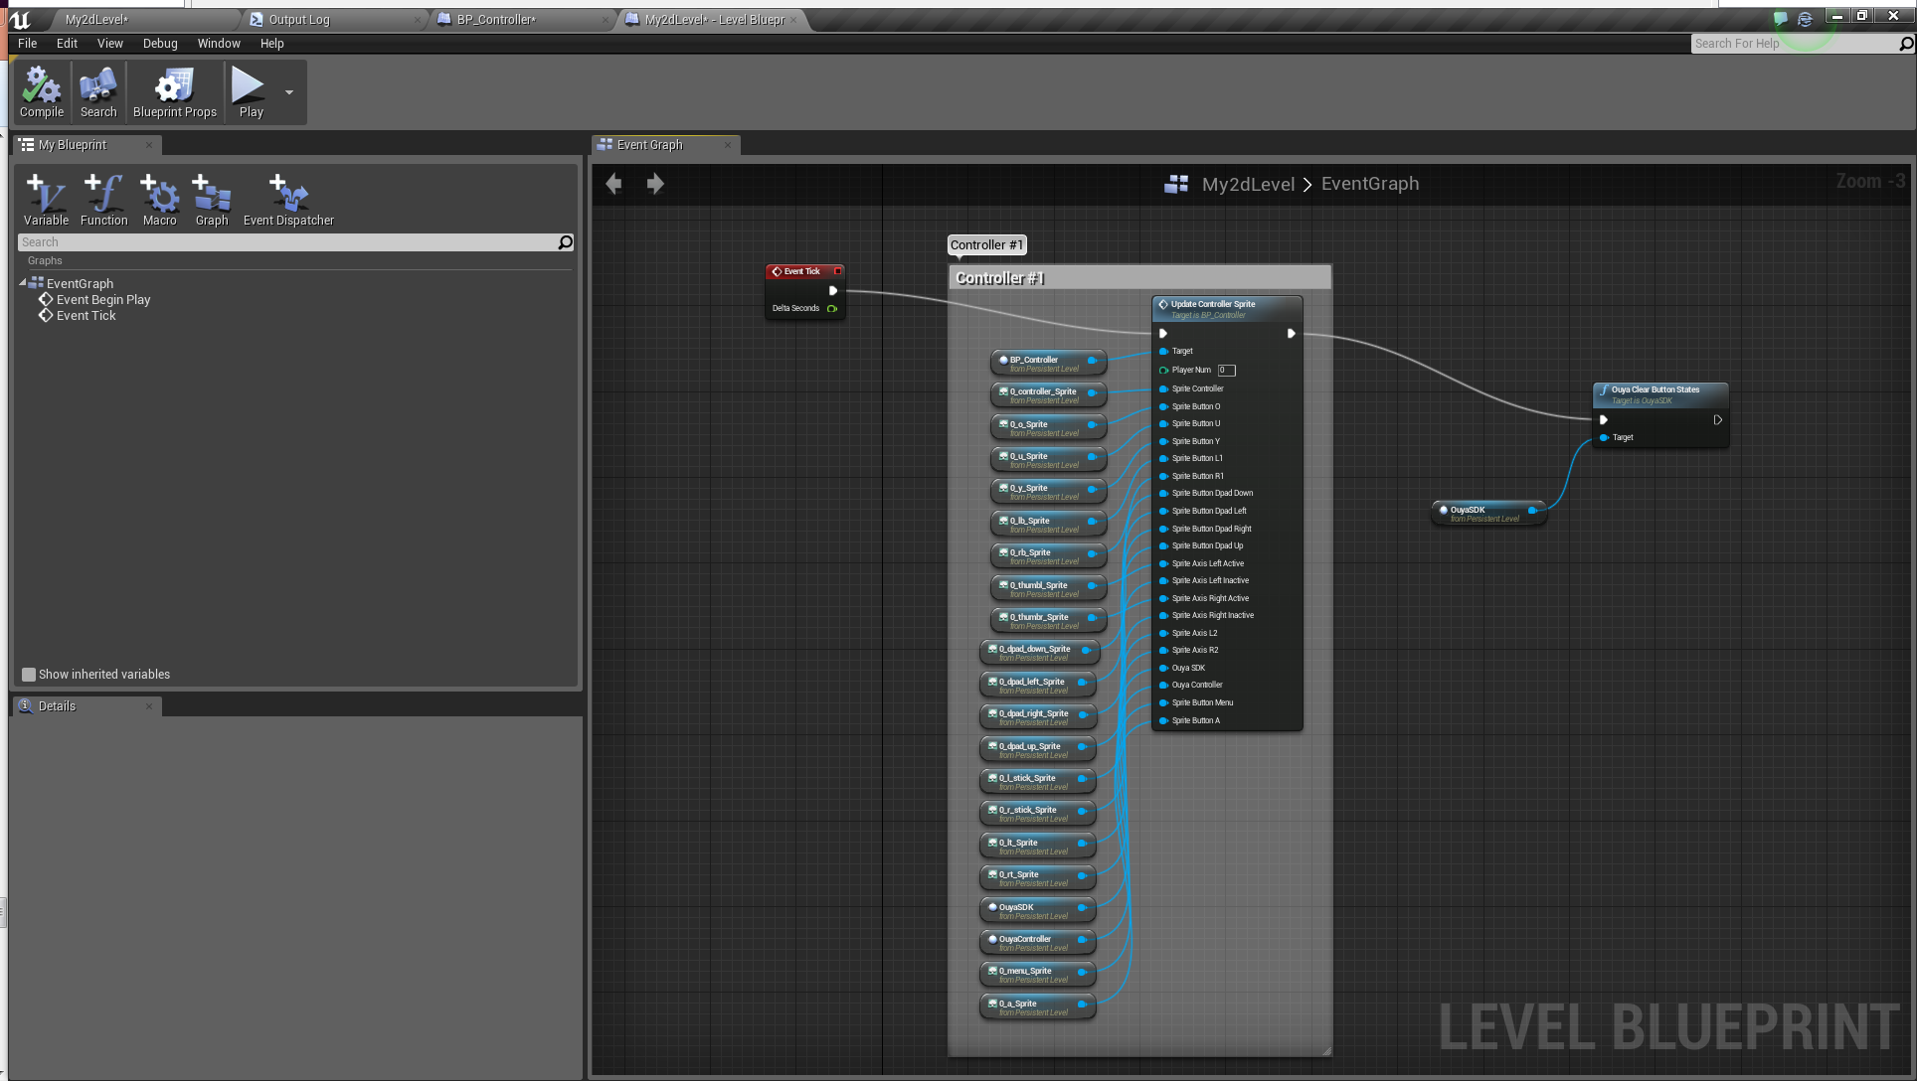The image size is (1917, 1081).
Task: Click the Delta Seconds output pin
Action: click(832, 309)
